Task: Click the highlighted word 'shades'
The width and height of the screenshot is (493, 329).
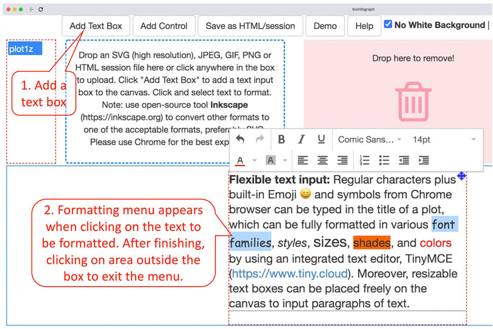Action: 372,242
